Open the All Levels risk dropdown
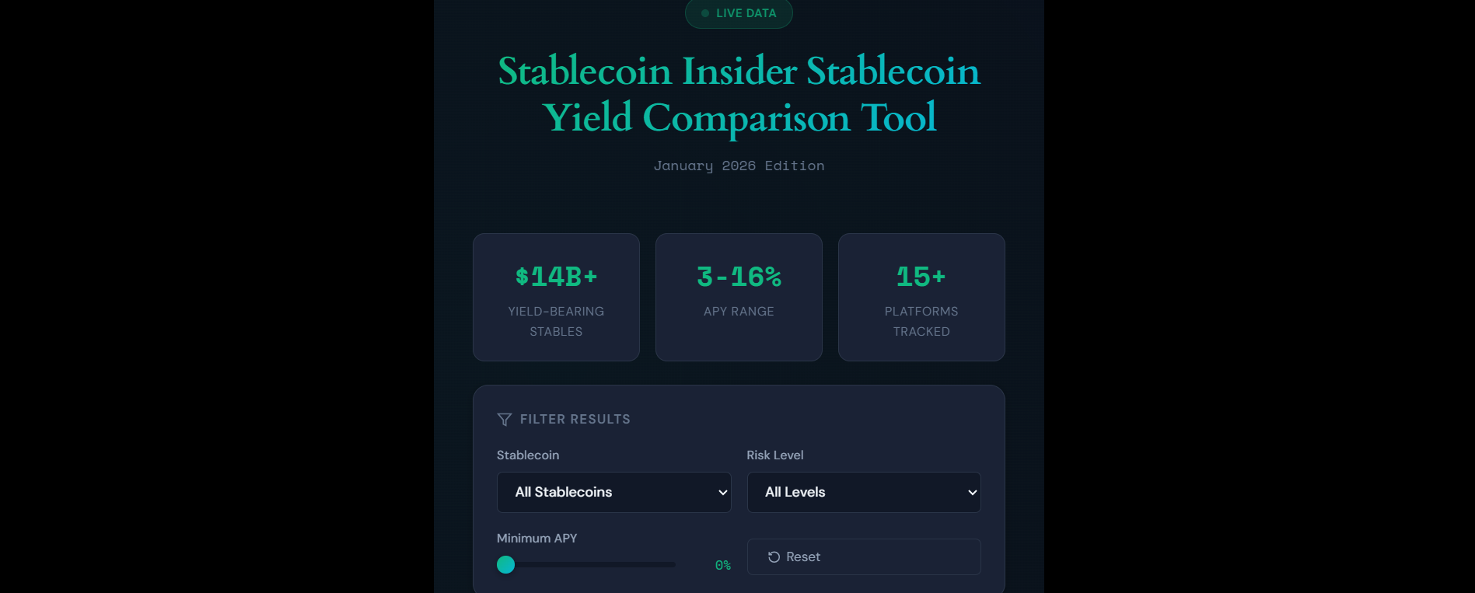The image size is (1475, 593). [863, 492]
